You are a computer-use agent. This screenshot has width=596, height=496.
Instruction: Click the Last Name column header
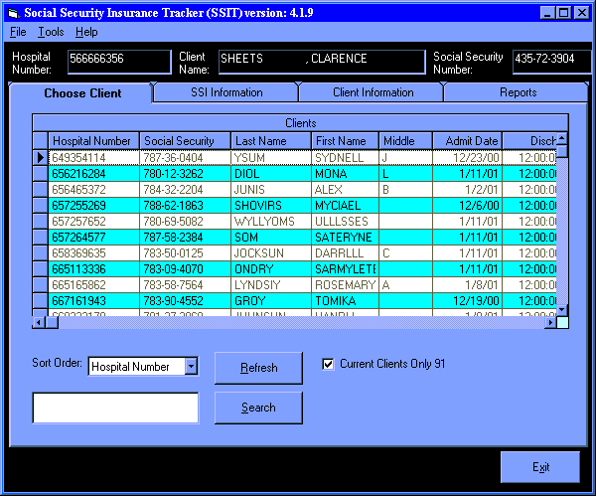271,141
